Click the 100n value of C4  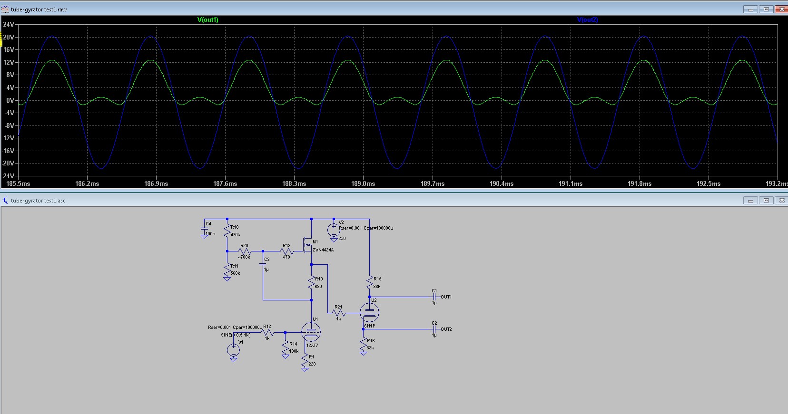210,234
